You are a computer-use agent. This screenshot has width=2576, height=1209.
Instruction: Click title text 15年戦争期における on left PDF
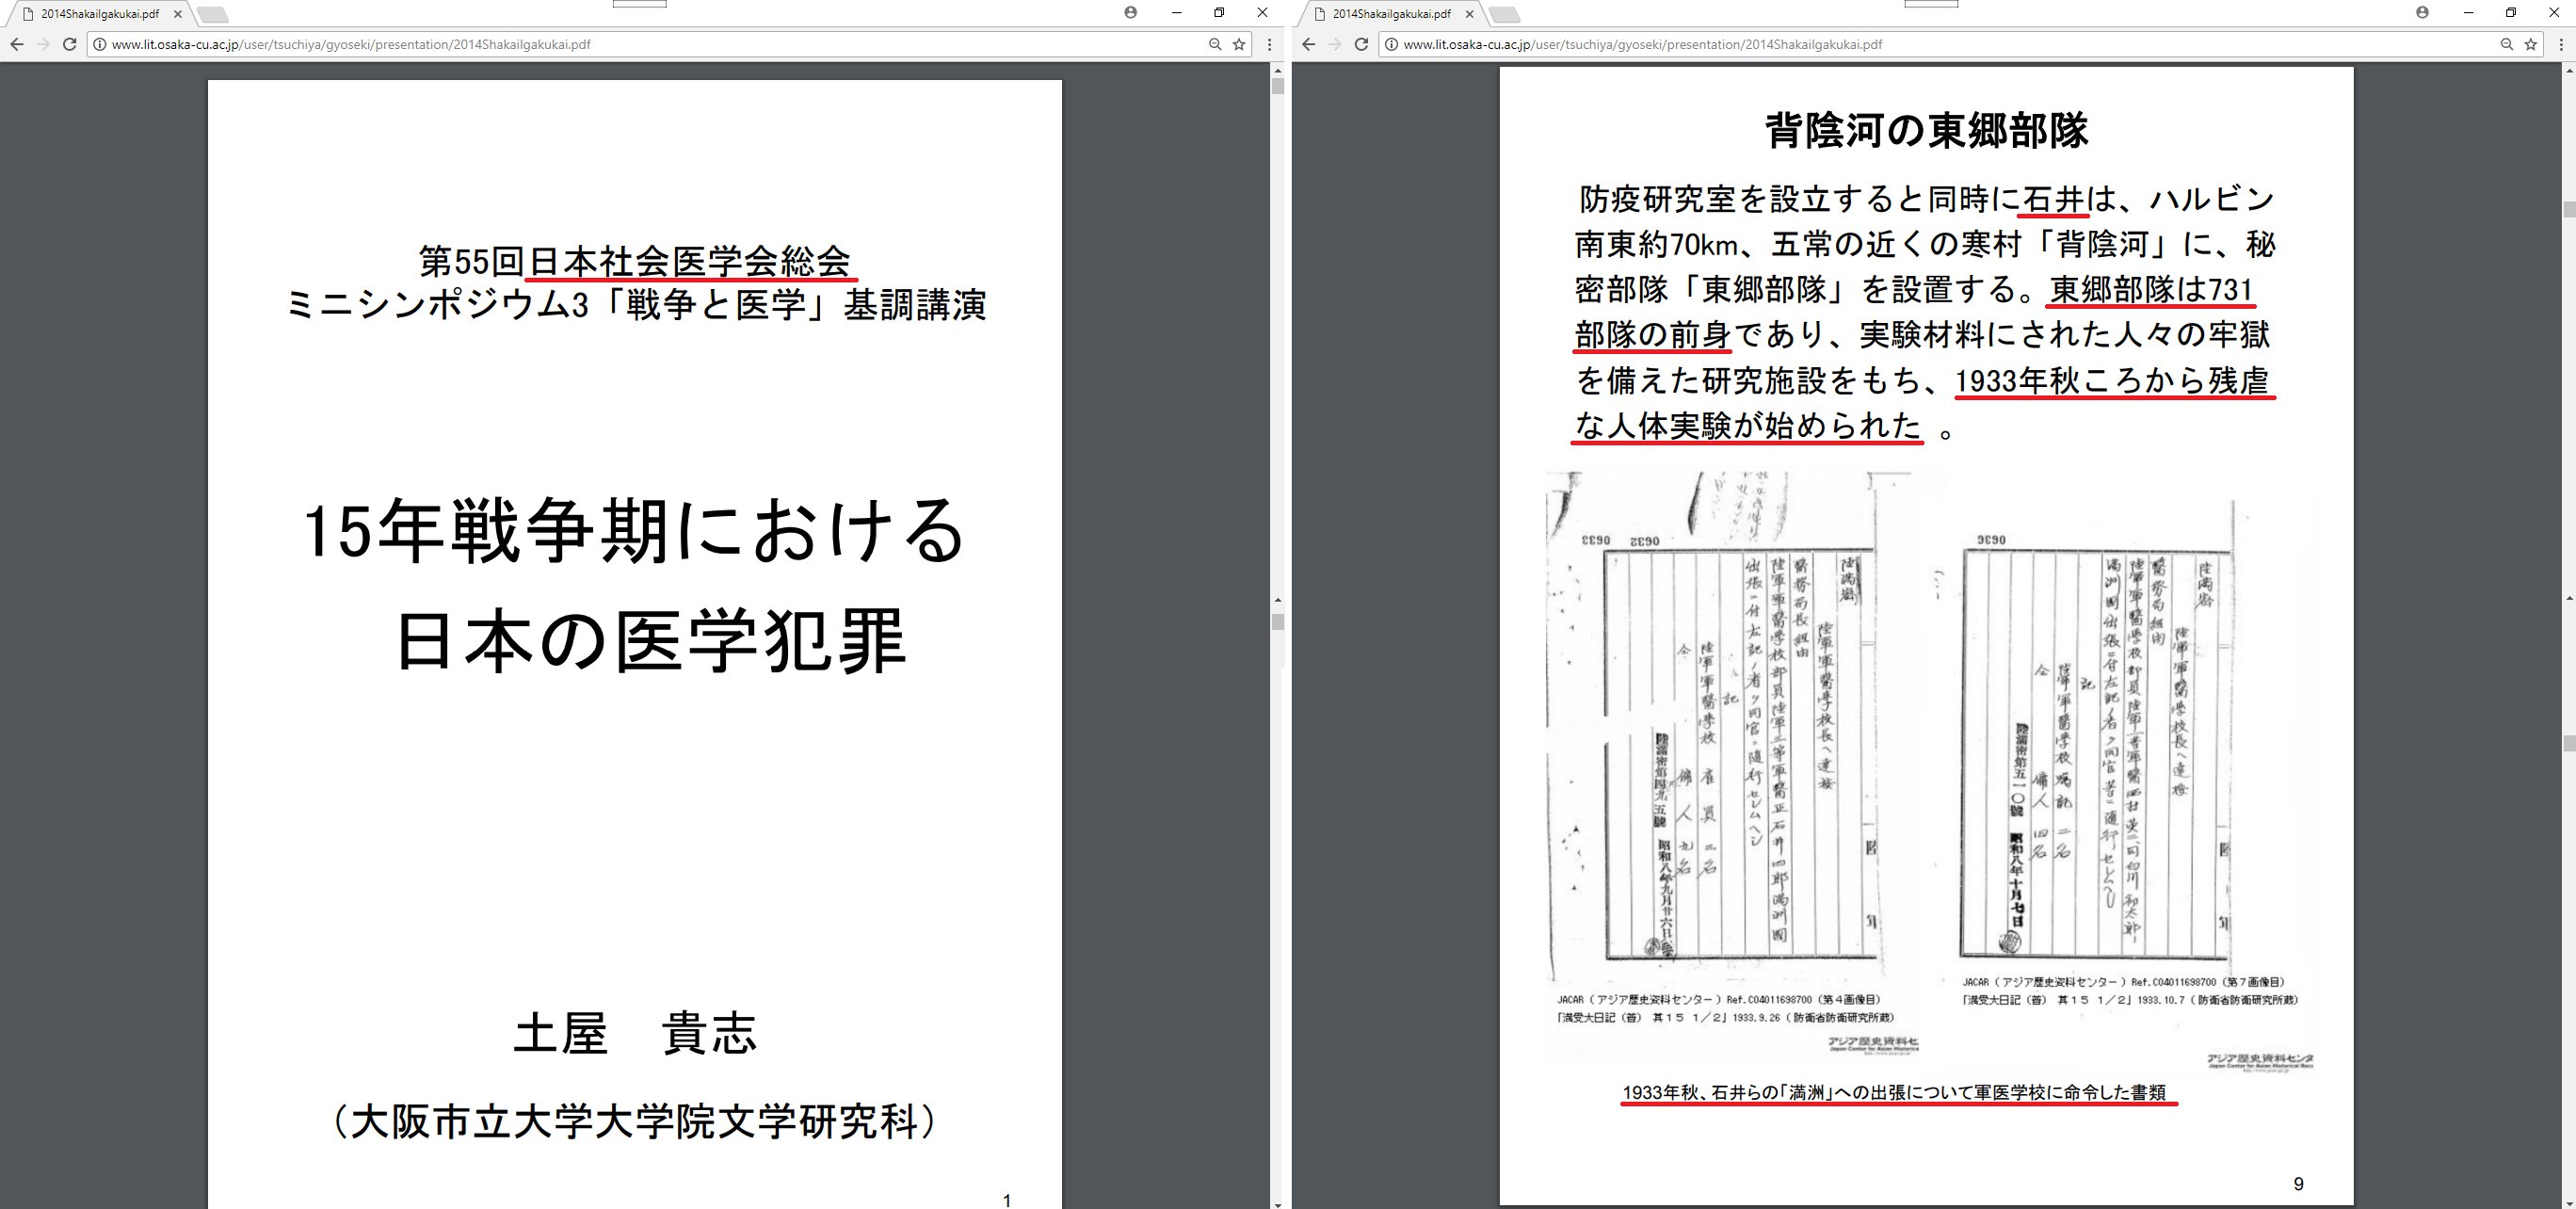[634, 530]
